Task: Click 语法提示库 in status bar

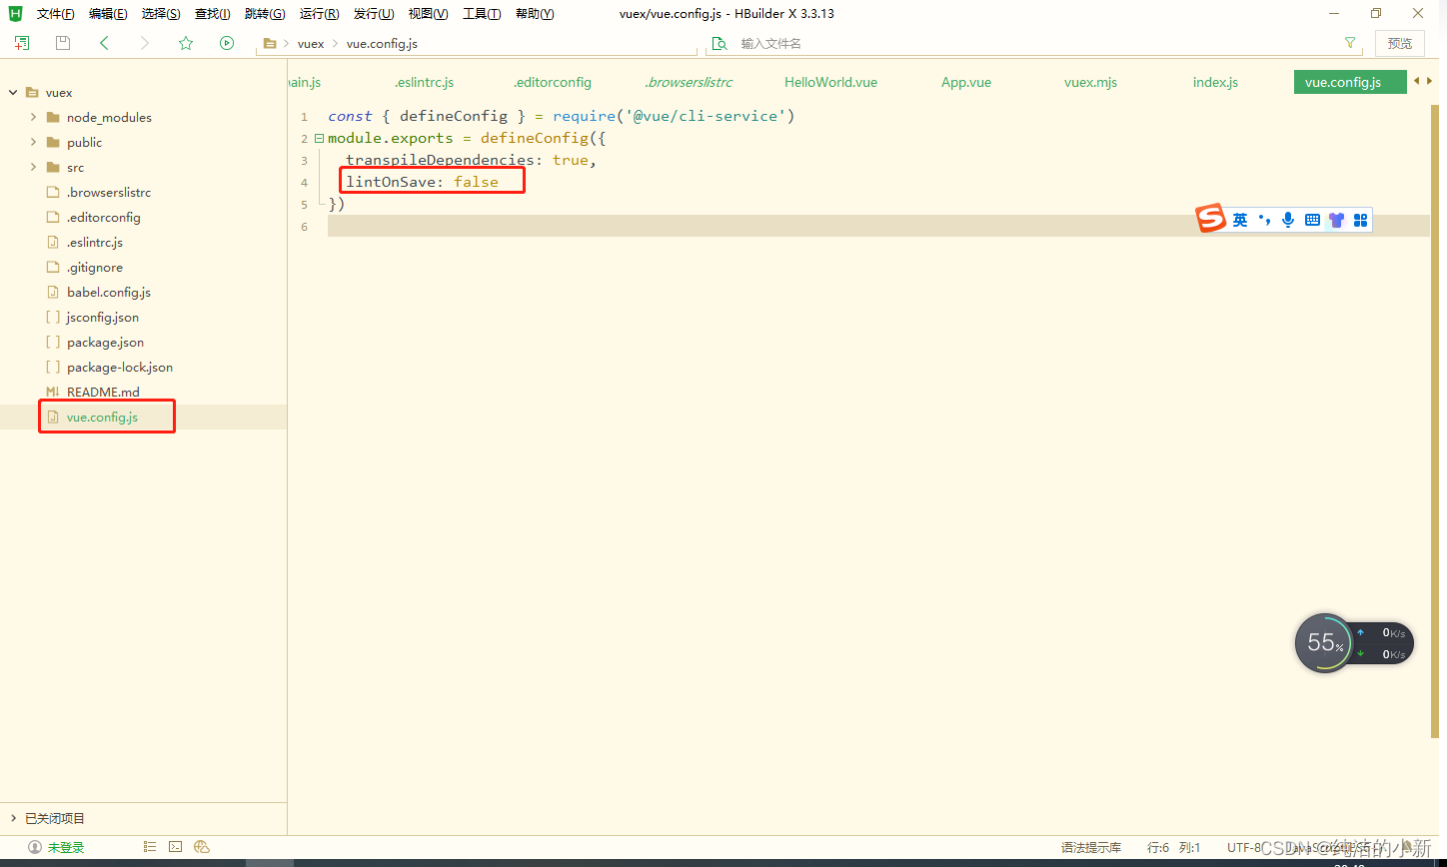Action: coord(1091,847)
